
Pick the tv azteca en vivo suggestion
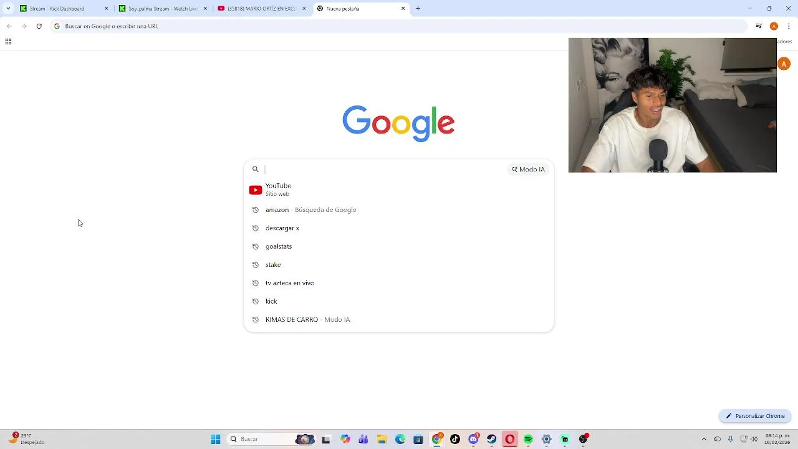(x=399, y=283)
